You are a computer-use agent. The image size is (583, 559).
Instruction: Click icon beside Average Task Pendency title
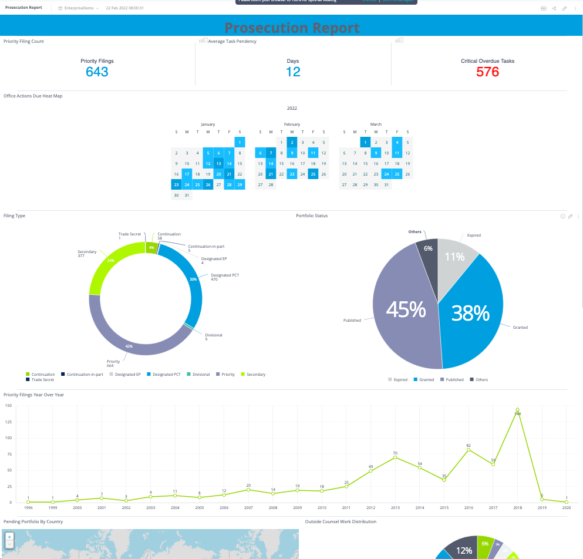pos(203,41)
